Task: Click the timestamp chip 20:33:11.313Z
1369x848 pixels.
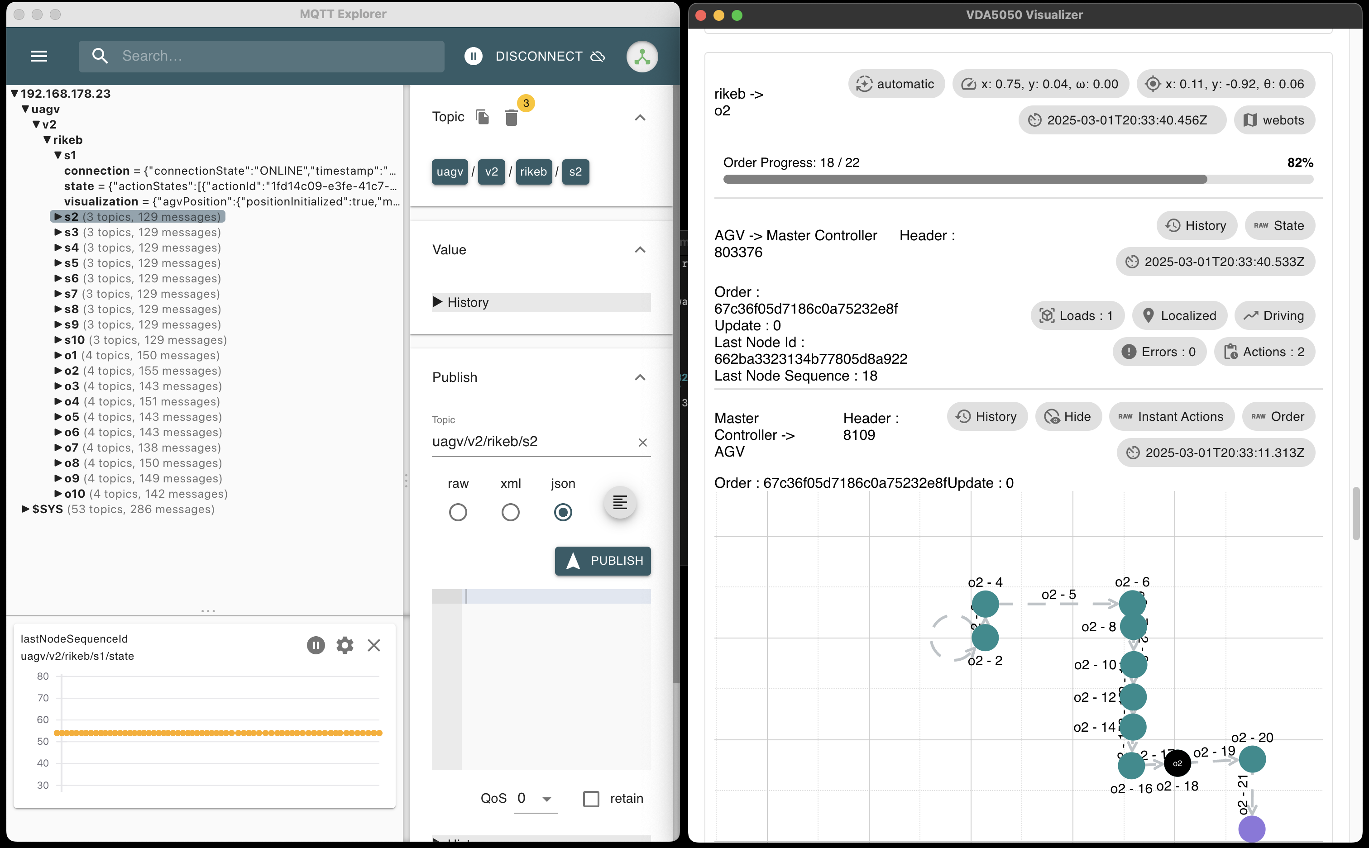Action: pyautogui.click(x=1216, y=453)
